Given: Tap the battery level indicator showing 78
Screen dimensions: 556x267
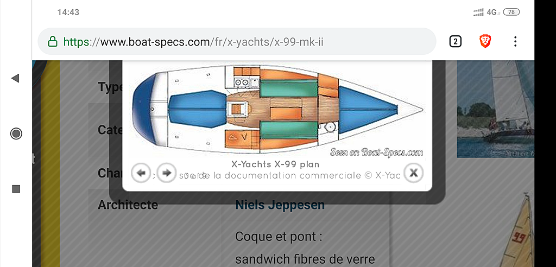Looking at the screenshot, I should [x=511, y=12].
